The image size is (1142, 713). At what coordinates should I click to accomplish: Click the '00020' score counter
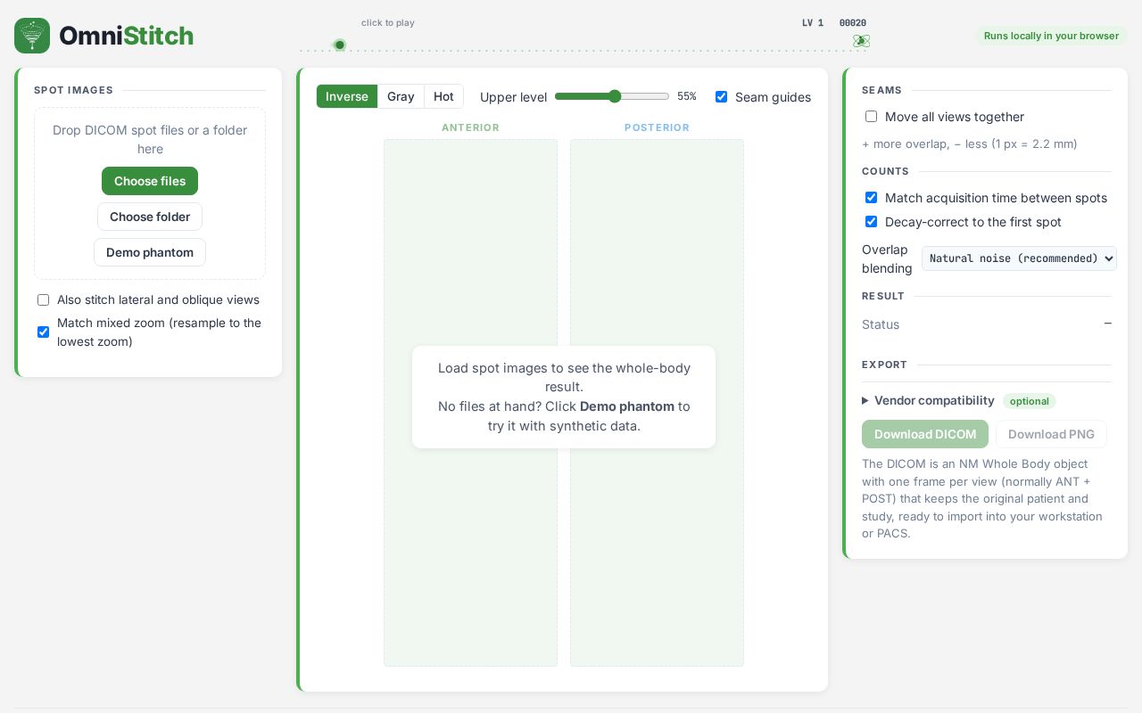853,23
